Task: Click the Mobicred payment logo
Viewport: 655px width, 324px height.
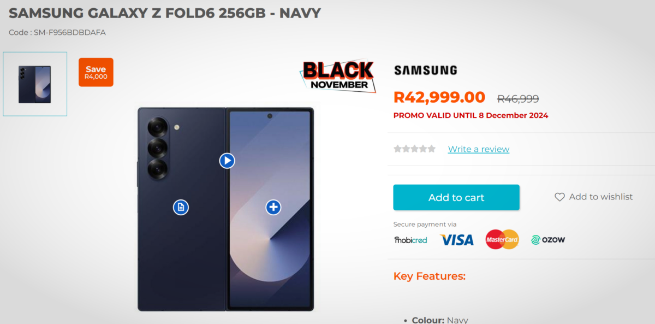Action: pyautogui.click(x=410, y=240)
